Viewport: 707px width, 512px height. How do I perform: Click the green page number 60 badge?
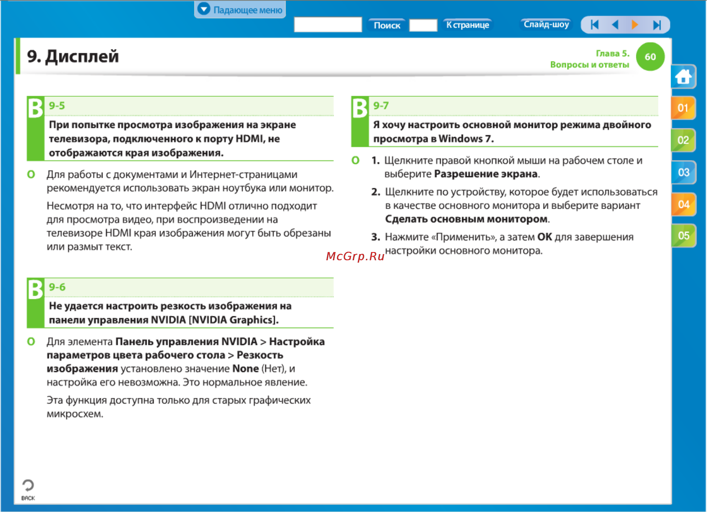[x=650, y=57]
